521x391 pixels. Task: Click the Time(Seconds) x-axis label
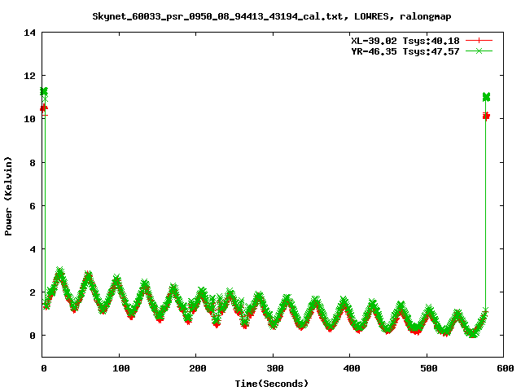point(272,384)
